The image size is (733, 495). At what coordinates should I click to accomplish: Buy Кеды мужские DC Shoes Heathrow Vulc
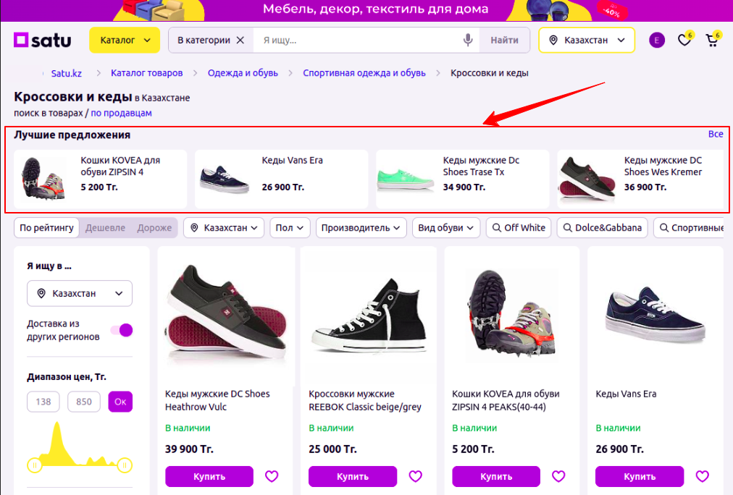tap(209, 476)
